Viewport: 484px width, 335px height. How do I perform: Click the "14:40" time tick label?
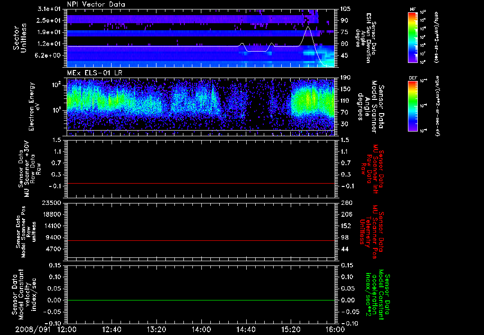click(246, 330)
